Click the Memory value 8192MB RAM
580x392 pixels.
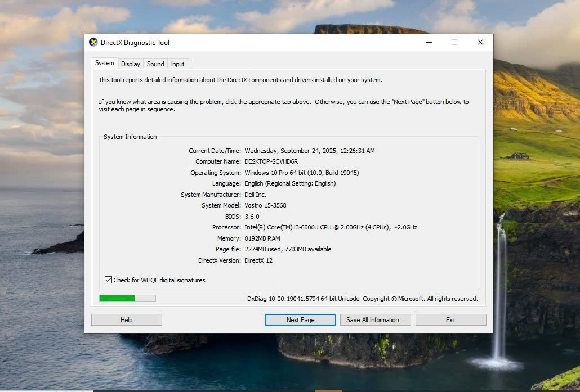click(x=262, y=238)
